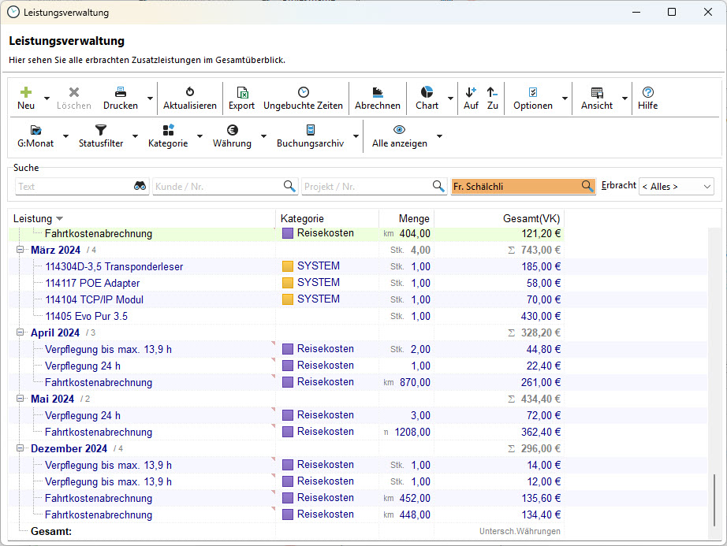Open Ungebuchte Zeiten clock tool
The image size is (727, 546).
(x=303, y=92)
